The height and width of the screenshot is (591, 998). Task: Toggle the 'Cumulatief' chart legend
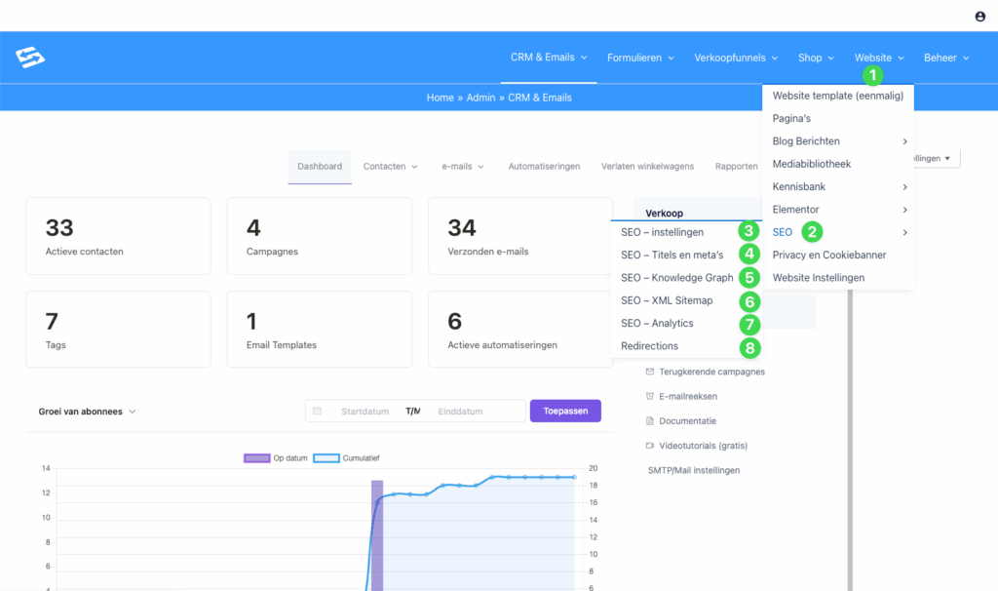pyautogui.click(x=349, y=457)
